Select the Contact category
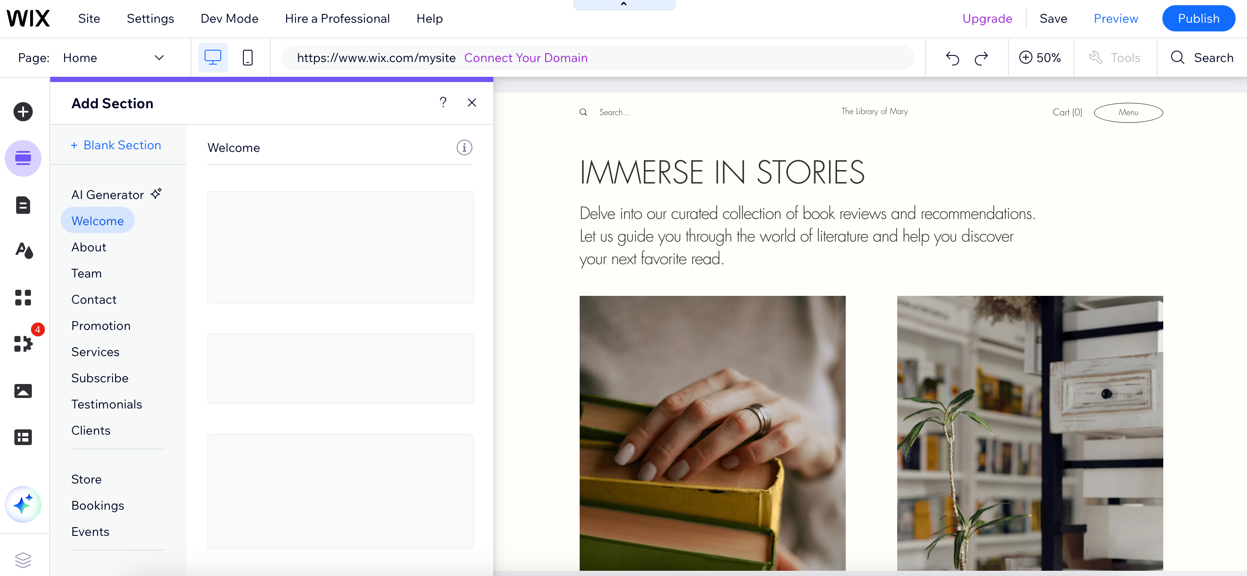Screen dimensions: 1247x576 [94, 299]
